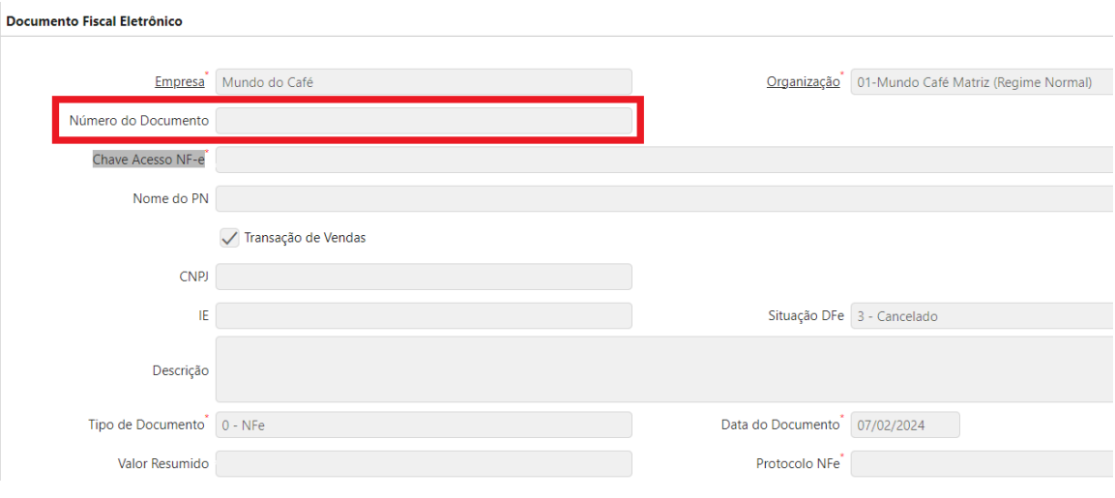The width and height of the screenshot is (1115, 498).
Task: Click the Transação de Vendas label text
Action: (x=305, y=237)
